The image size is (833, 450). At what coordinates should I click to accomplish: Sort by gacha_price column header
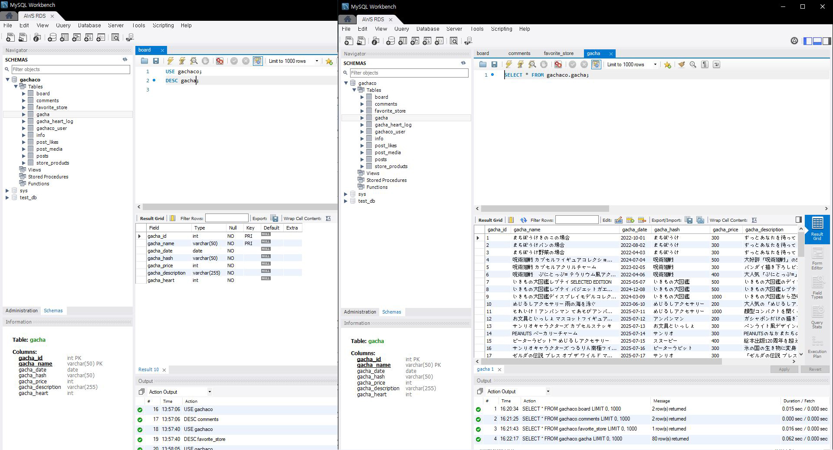tap(725, 230)
